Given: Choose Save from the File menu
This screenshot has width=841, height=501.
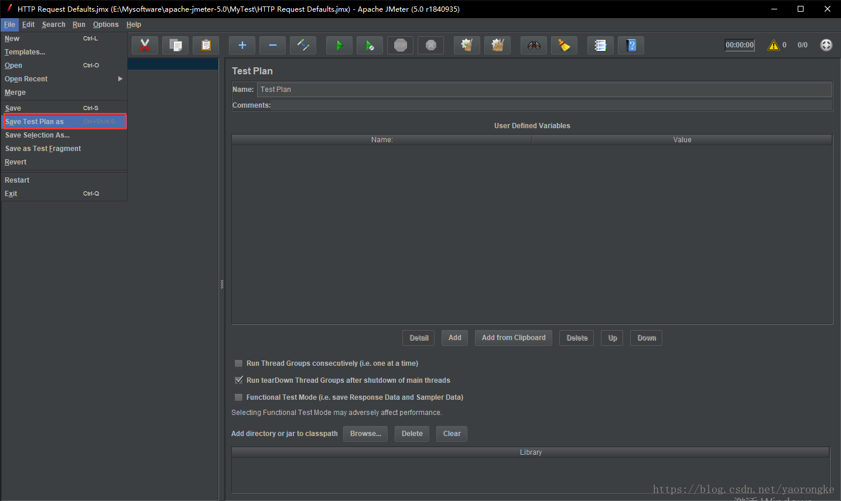Looking at the screenshot, I should (x=64, y=108).
